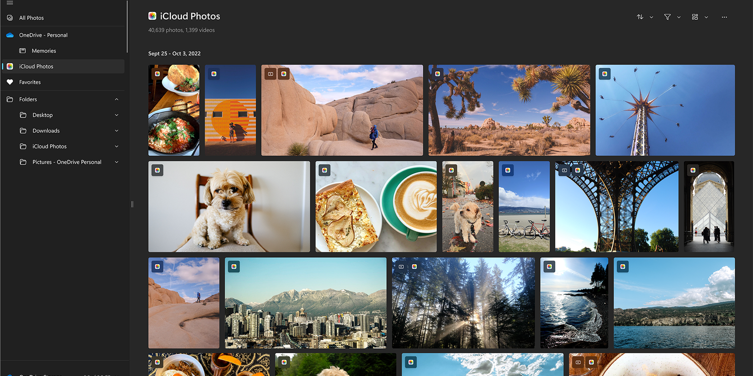Click the iCloud Photos folder icon under Folders
Image resolution: width=753 pixels, height=376 pixels.
[23, 146]
